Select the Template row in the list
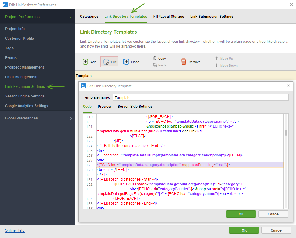 click(186, 76)
